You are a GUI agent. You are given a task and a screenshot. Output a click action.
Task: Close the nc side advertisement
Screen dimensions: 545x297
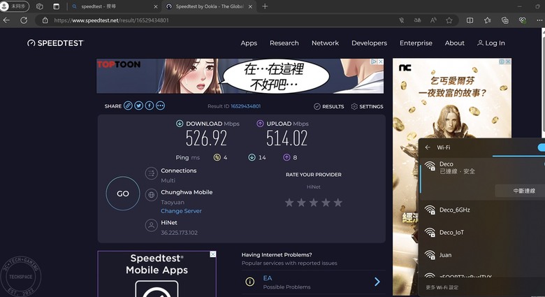coord(508,61)
